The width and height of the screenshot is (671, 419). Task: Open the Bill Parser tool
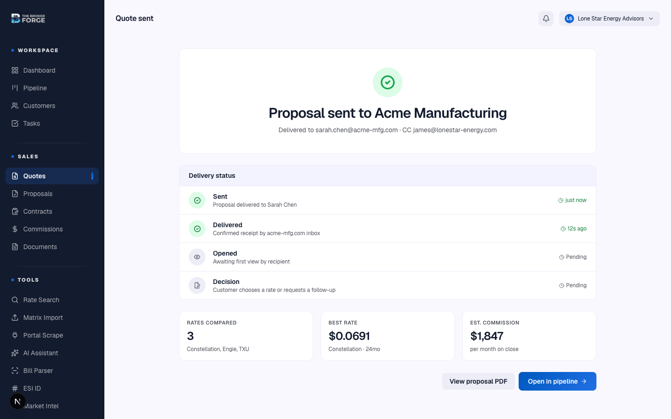52,371
